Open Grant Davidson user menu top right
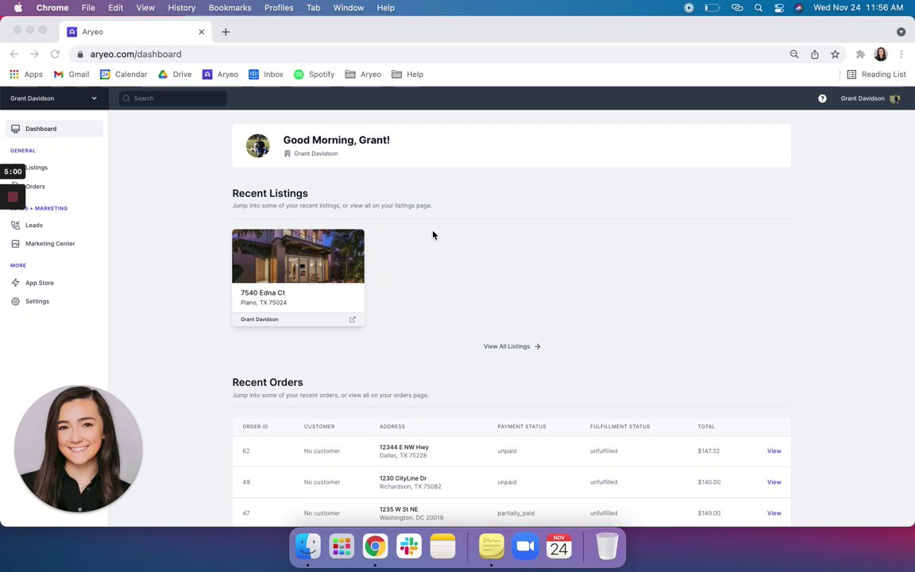 click(x=870, y=99)
